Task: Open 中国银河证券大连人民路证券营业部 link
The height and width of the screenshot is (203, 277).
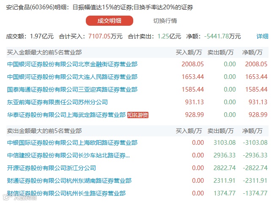Action: coord(72,77)
